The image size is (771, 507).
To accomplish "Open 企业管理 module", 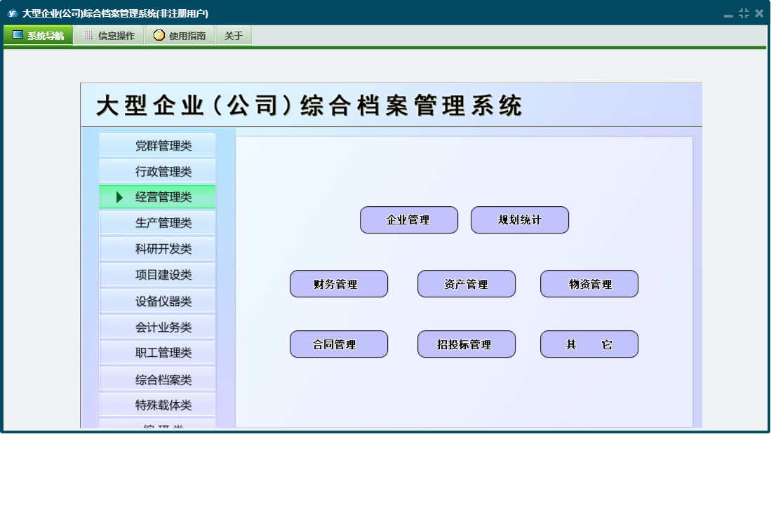I will [x=409, y=219].
